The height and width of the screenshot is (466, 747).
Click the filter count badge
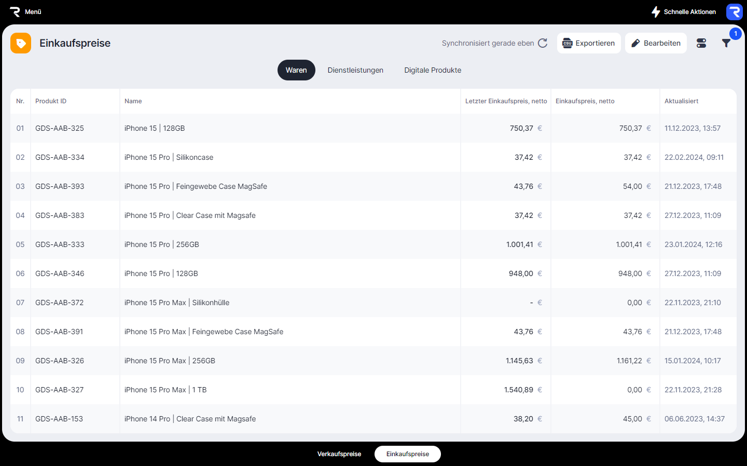pyautogui.click(x=735, y=34)
